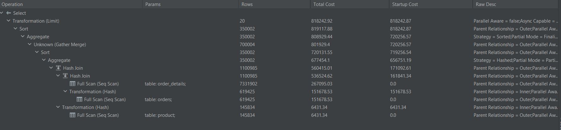Screen dimensions: 561x130
Task: Sort by the Operation column header
Action: (x=12, y=4)
